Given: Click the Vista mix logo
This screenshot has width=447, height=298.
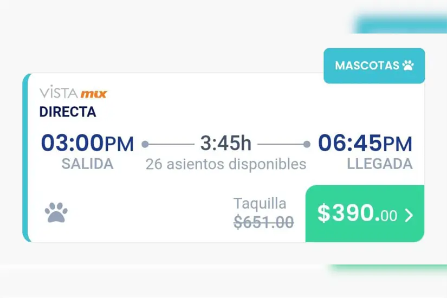Looking at the screenshot, I should [x=73, y=93].
